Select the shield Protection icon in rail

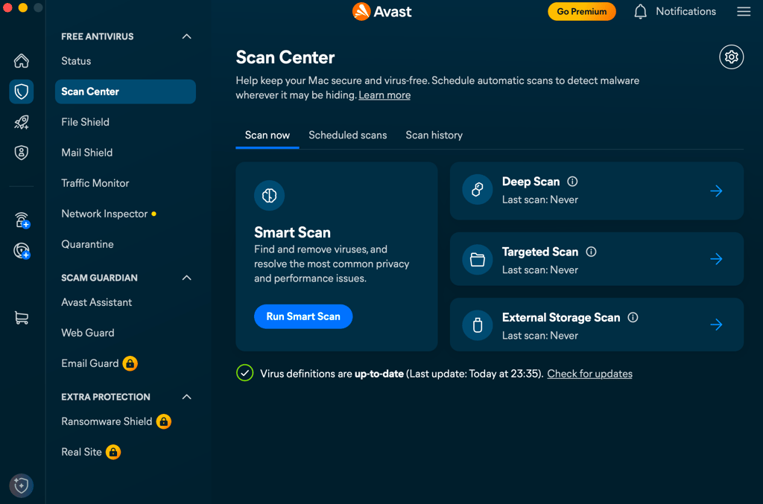click(22, 92)
